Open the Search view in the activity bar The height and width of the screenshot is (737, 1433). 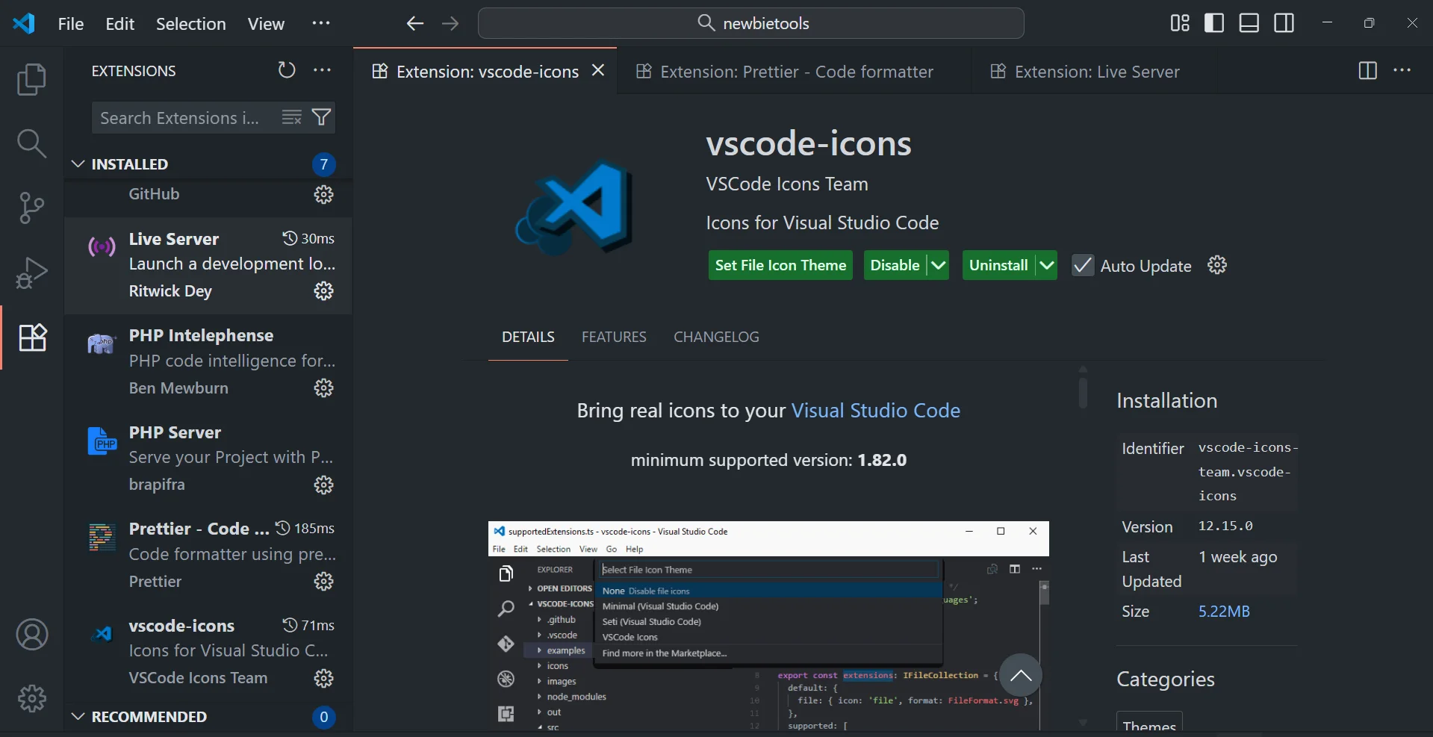click(31, 142)
